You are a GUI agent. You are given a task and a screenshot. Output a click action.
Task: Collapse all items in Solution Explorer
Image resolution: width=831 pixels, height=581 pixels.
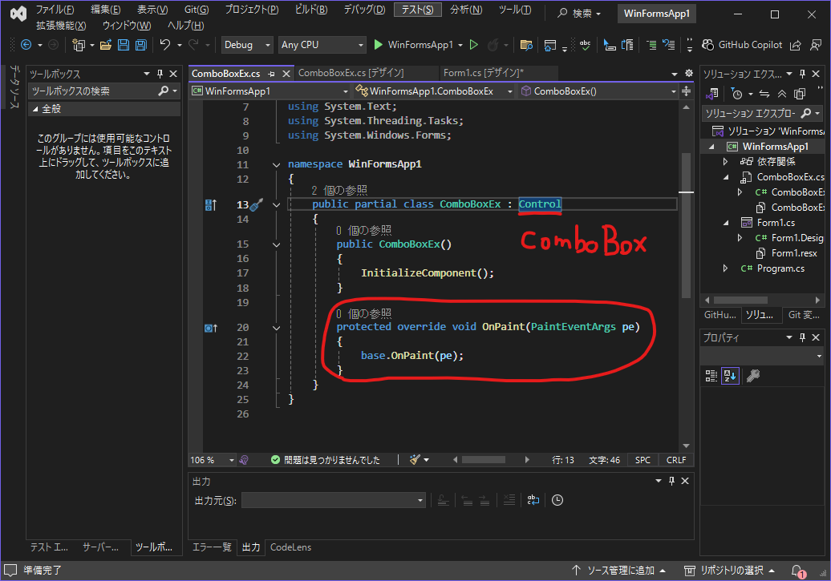coord(781,94)
